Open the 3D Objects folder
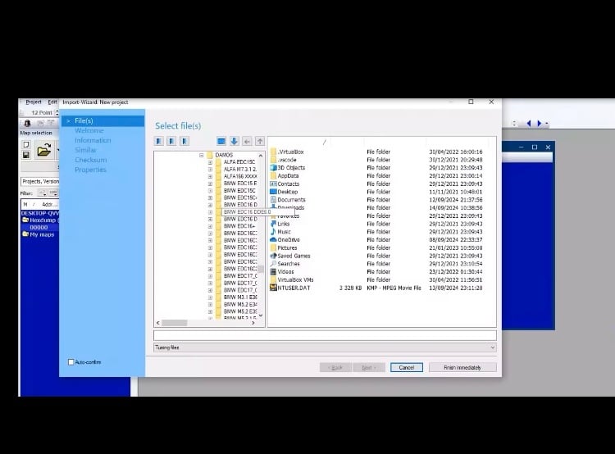615x454 pixels. pos(290,168)
